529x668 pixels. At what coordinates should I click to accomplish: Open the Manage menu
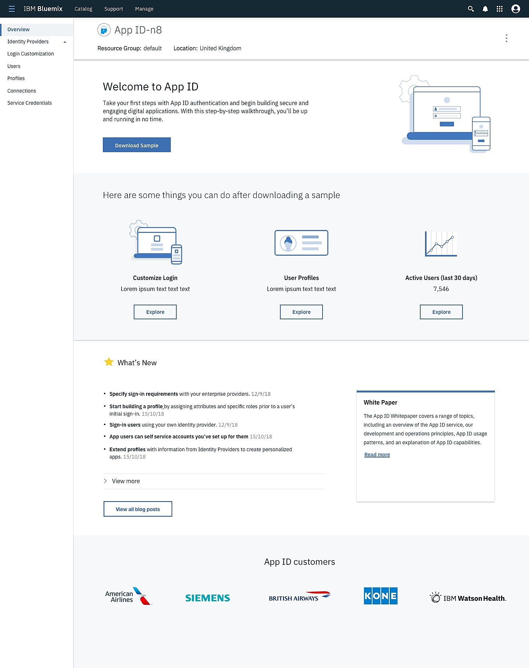tap(144, 9)
